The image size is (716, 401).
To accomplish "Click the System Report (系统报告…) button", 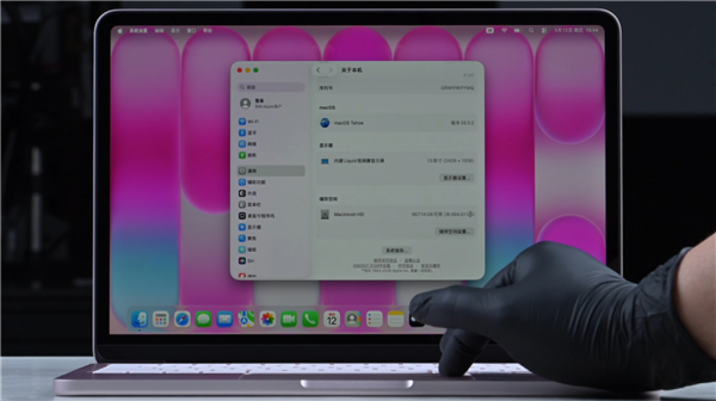I will click(396, 251).
